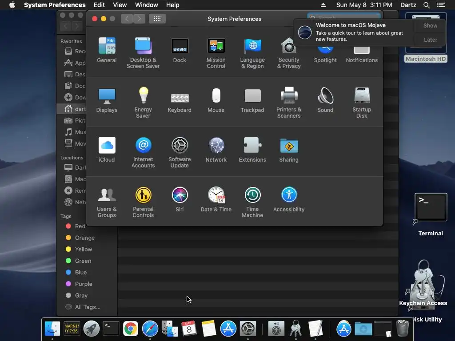The image size is (455, 341).
Task: Click Later on the Mojave notification
Action: pos(430,40)
